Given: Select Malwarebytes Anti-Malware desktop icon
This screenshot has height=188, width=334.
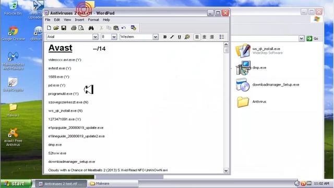Looking at the screenshot, I should coord(13,62).
